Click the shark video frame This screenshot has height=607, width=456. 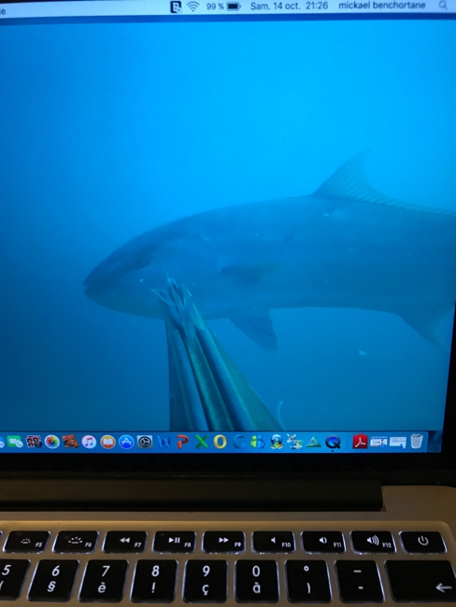pyautogui.click(x=228, y=224)
